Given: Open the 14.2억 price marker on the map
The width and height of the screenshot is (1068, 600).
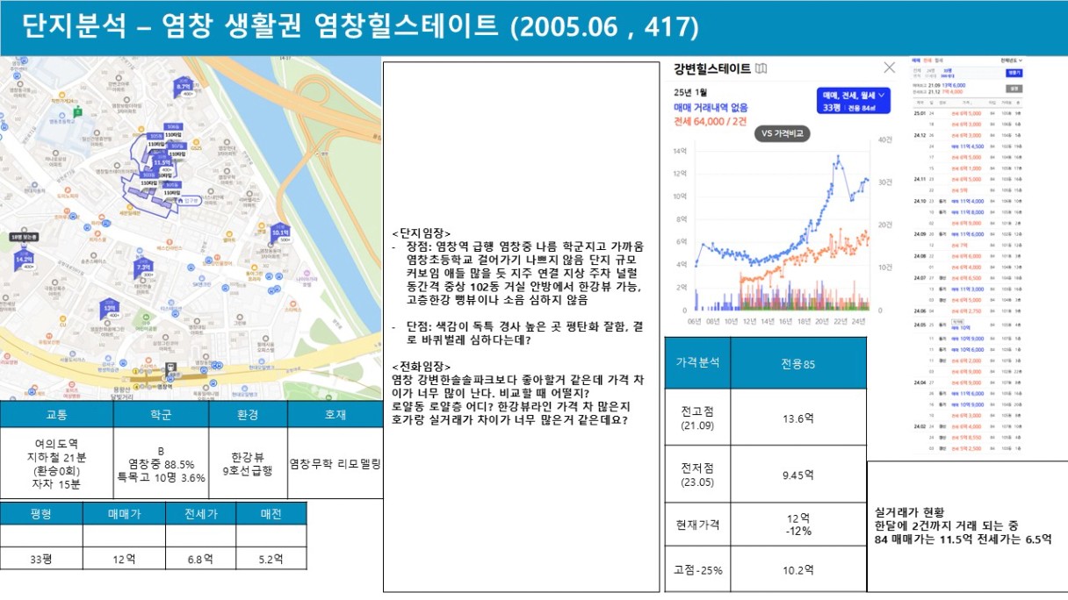Looking at the screenshot, I should 24,259.
